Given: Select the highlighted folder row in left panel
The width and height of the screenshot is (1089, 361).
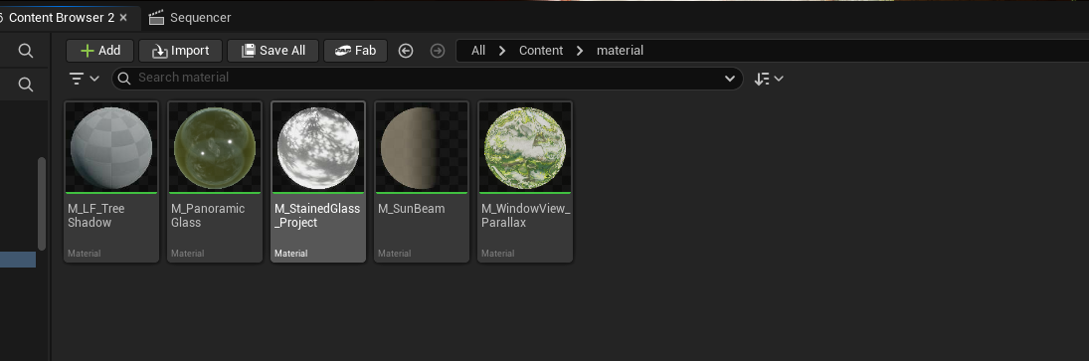Looking at the screenshot, I should coord(17,260).
